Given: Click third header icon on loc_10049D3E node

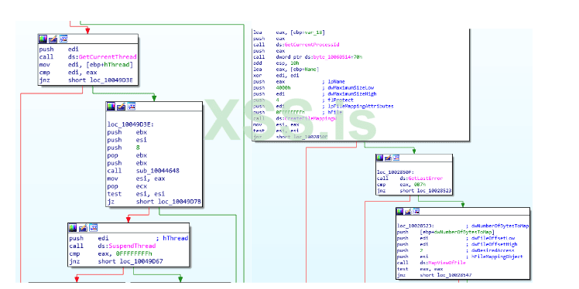Looking at the screenshot, I should tap(132, 107).
